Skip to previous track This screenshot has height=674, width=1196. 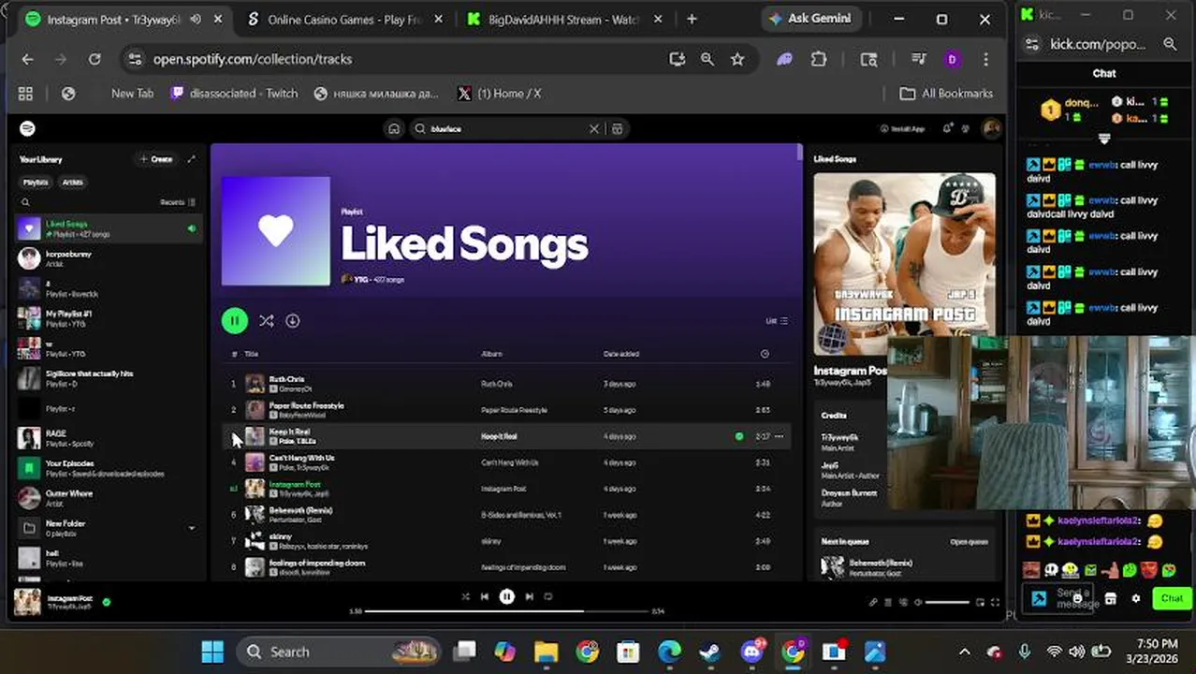pyautogui.click(x=485, y=596)
